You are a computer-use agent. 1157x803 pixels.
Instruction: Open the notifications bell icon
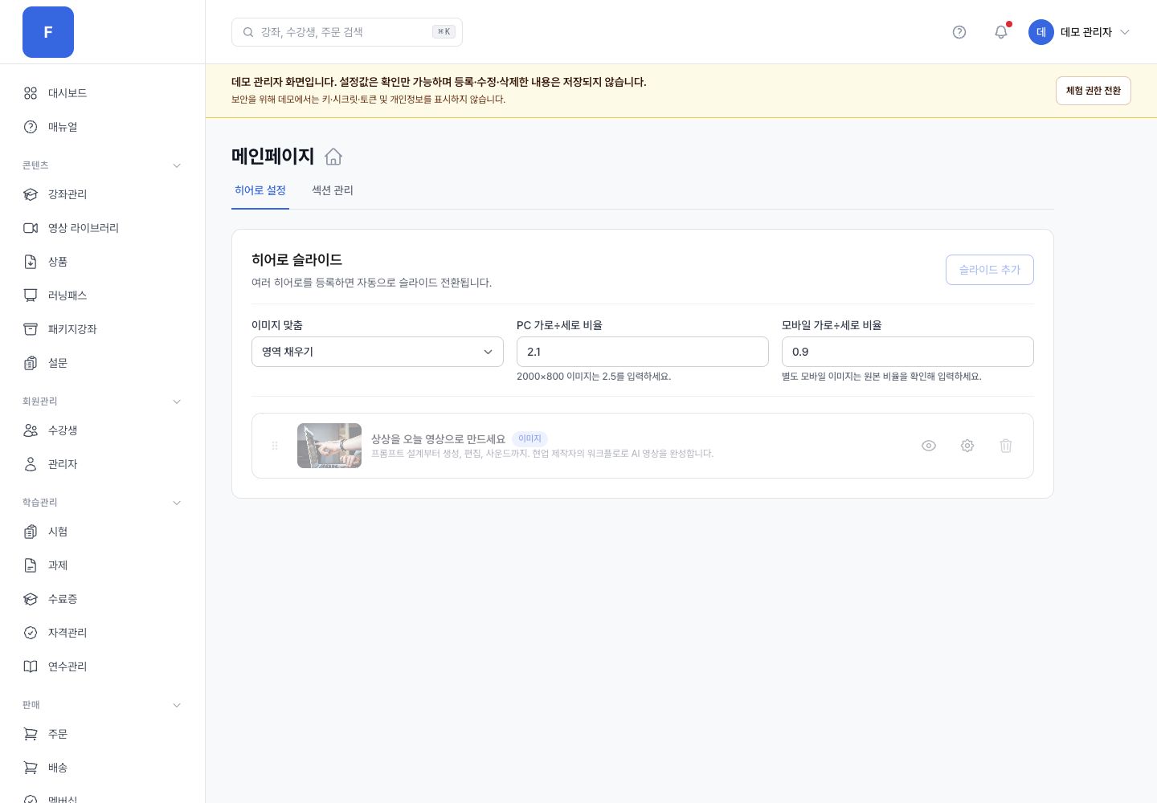tap(1001, 32)
